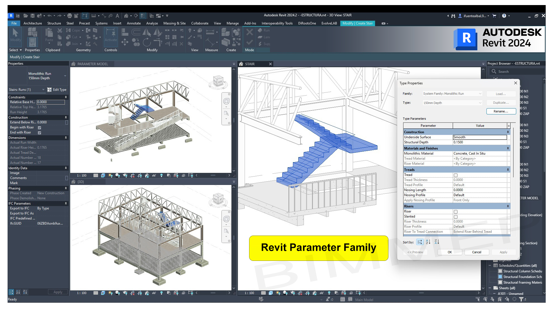This screenshot has height=321, width=553.
Task: Collapse the Materials and Finishes section
Action: click(x=508, y=148)
